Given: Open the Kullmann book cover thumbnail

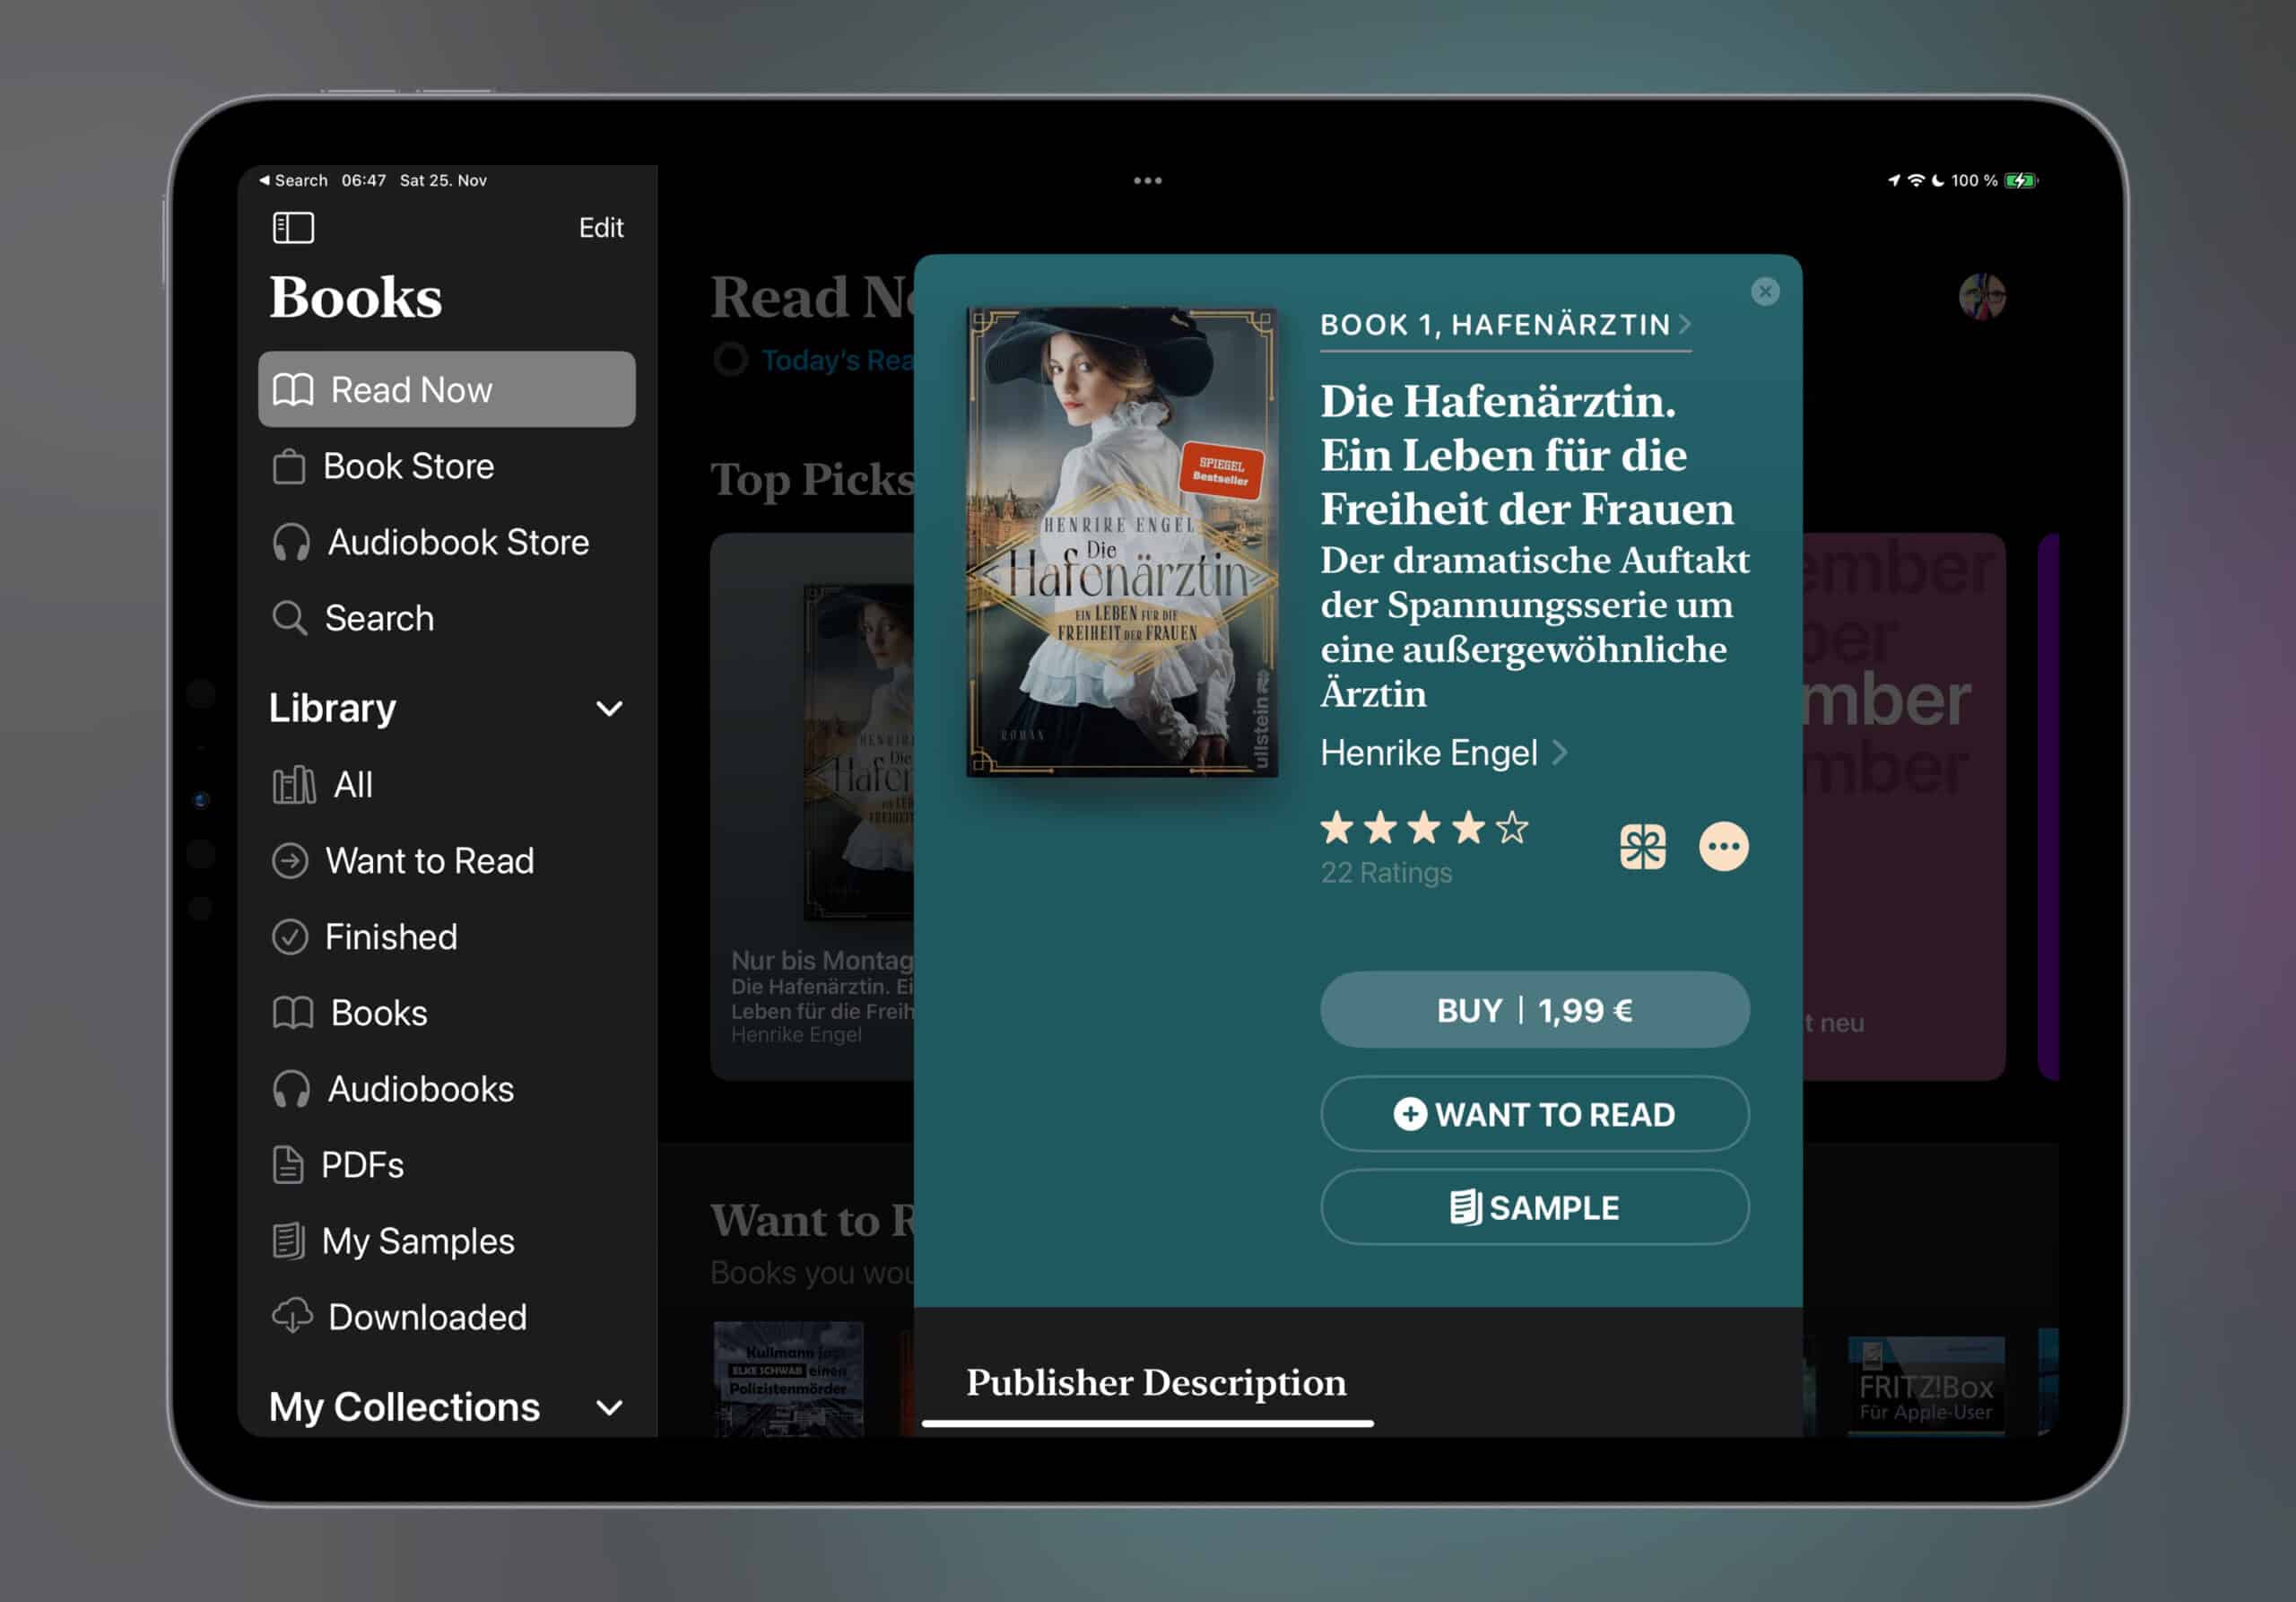Looking at the screenshot, I should tap(788, 1380).
